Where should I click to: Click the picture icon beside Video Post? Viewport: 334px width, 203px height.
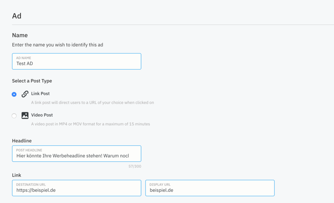click(25, 115)
